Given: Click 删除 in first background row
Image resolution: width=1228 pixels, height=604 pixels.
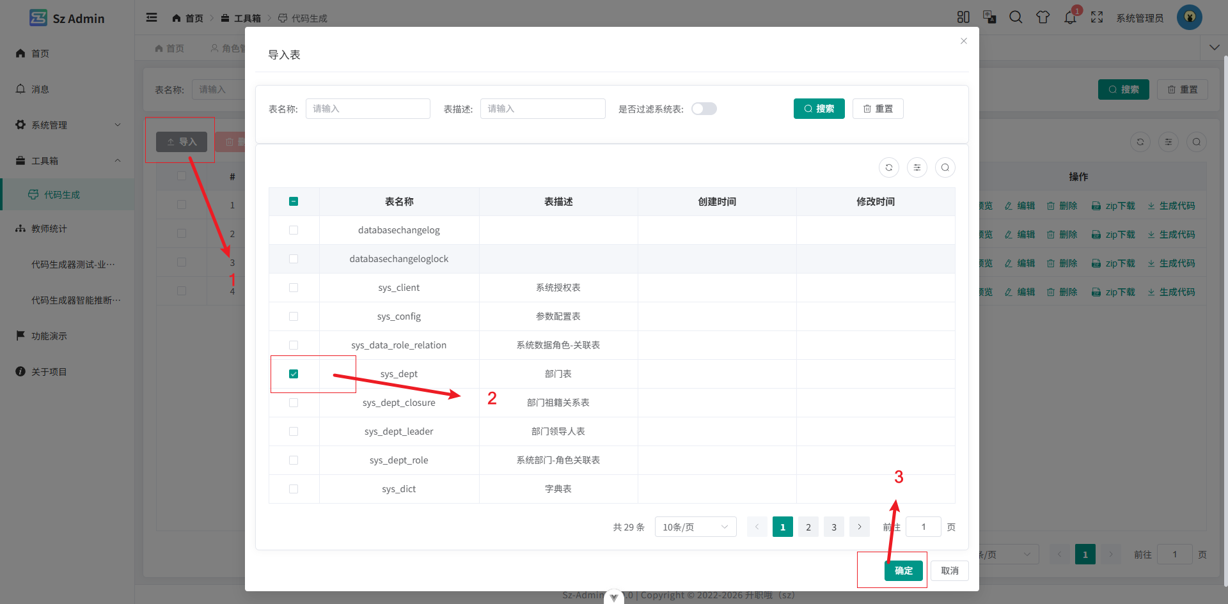Looking at the screenshot, I should [x=1062, y=206].
